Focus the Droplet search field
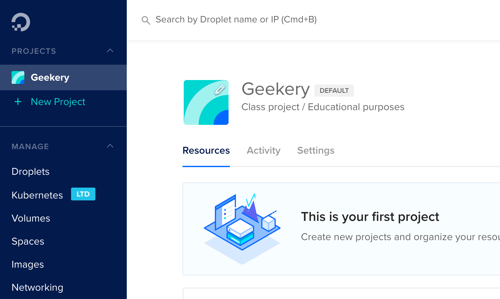 [236, 20]
